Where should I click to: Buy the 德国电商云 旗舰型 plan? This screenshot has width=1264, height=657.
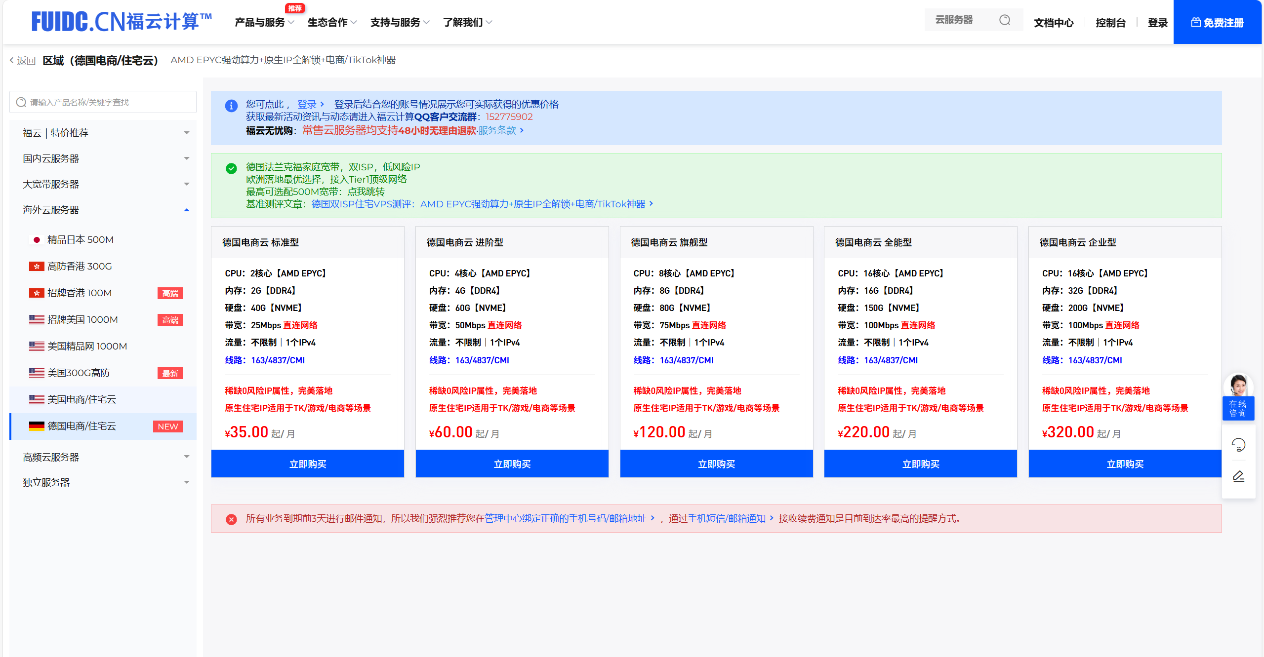pos(716,464)
